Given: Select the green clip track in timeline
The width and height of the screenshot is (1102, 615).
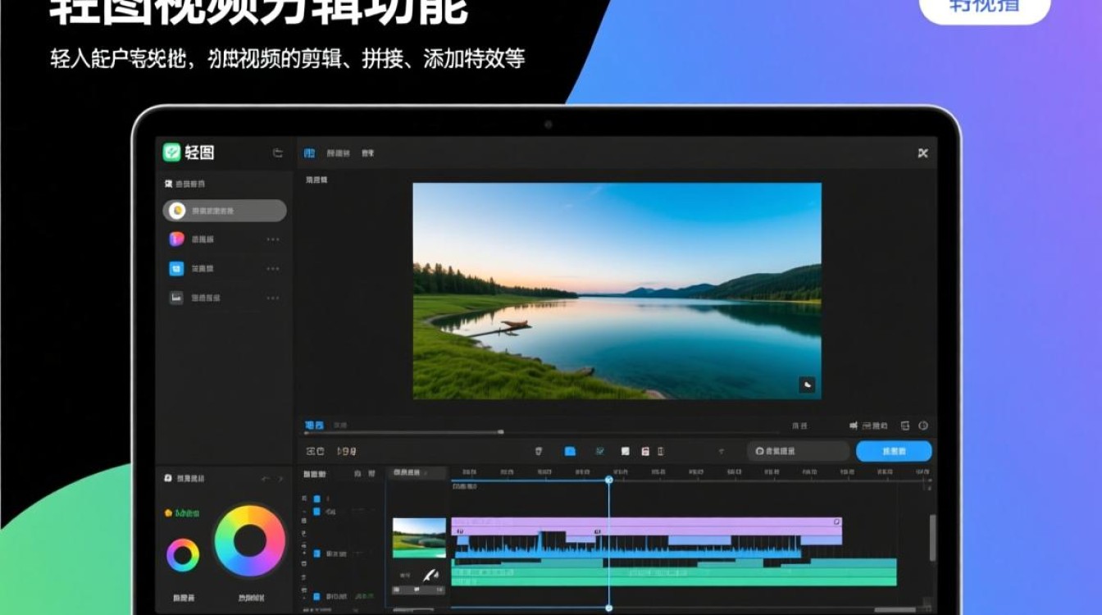Looking at the screenshot, I should (x=675, y=574).
